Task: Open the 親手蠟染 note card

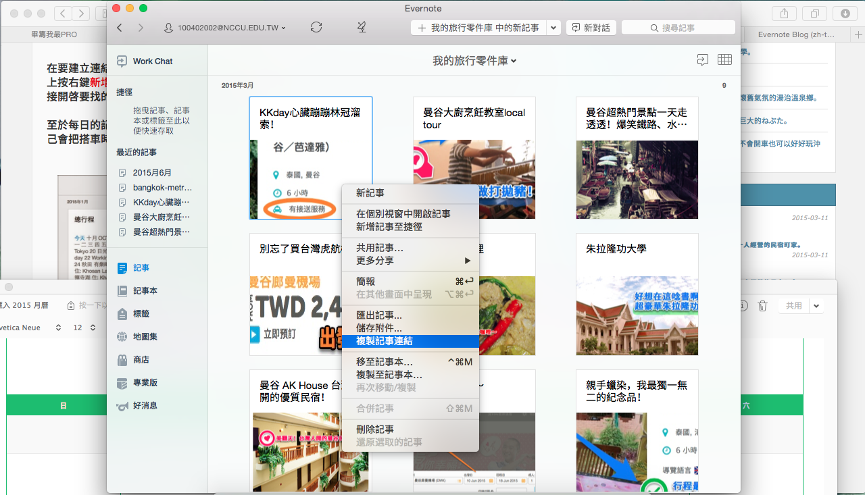Action: pos(637,431)
